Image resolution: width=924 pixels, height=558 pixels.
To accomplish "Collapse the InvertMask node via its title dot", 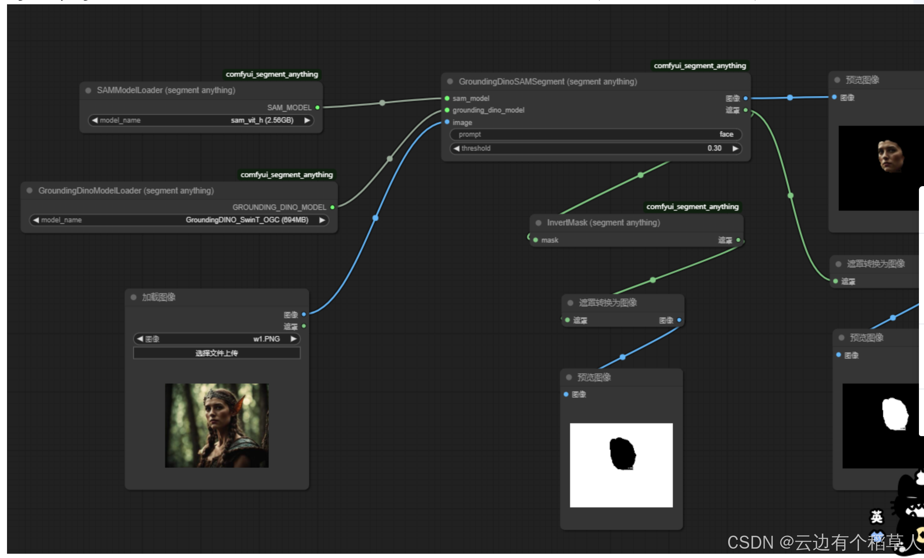I will (x=539, y=223).
